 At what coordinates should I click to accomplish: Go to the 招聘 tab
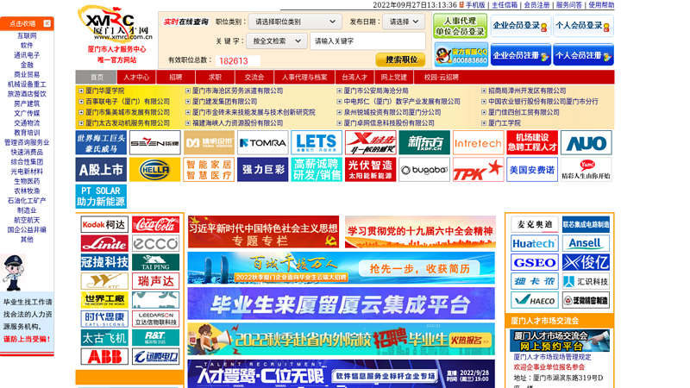[176, 77]
